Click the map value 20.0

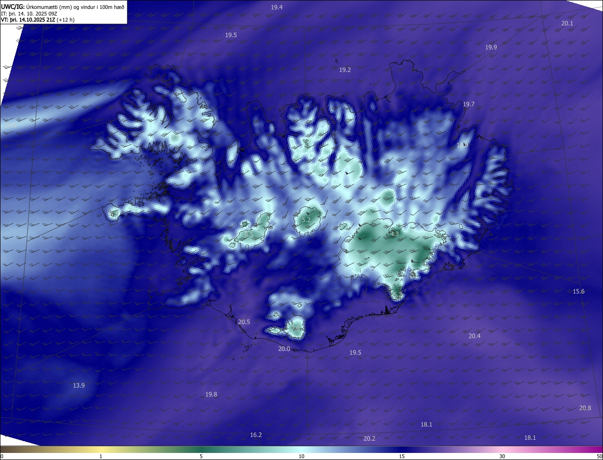coord(284,349)
